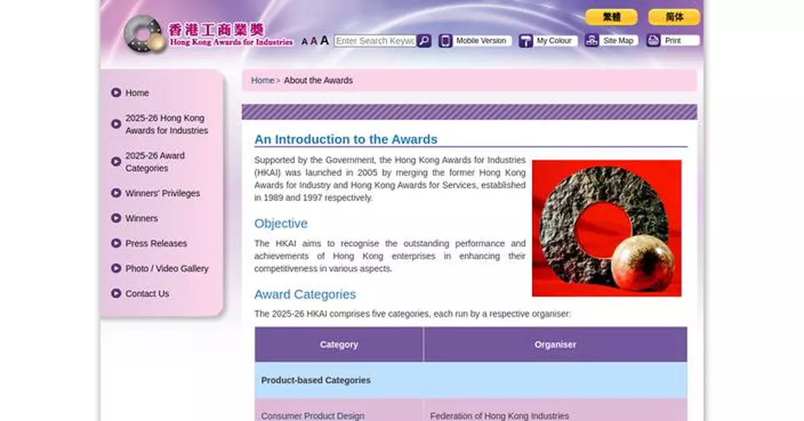Click inside the search keyword field
Screen dimensions: 804x421
[x=374, y=41]
